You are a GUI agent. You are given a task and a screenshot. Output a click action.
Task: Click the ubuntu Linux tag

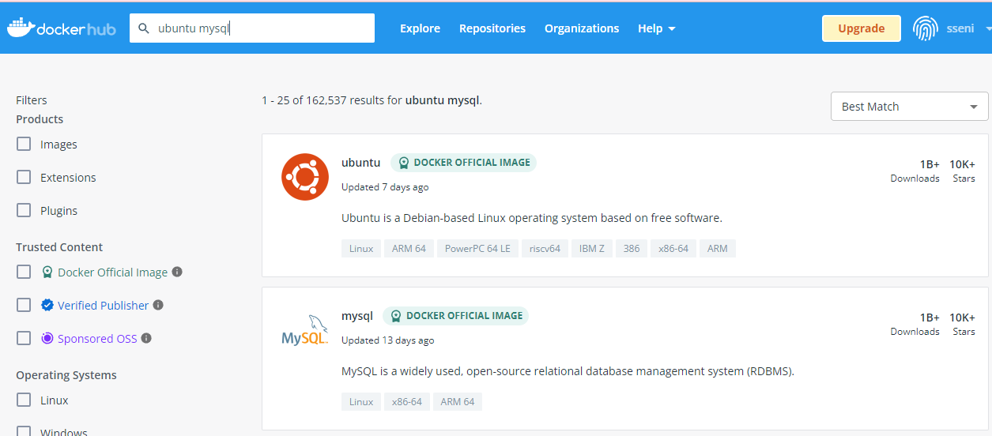pyautogui.click(x=361, y=249)
